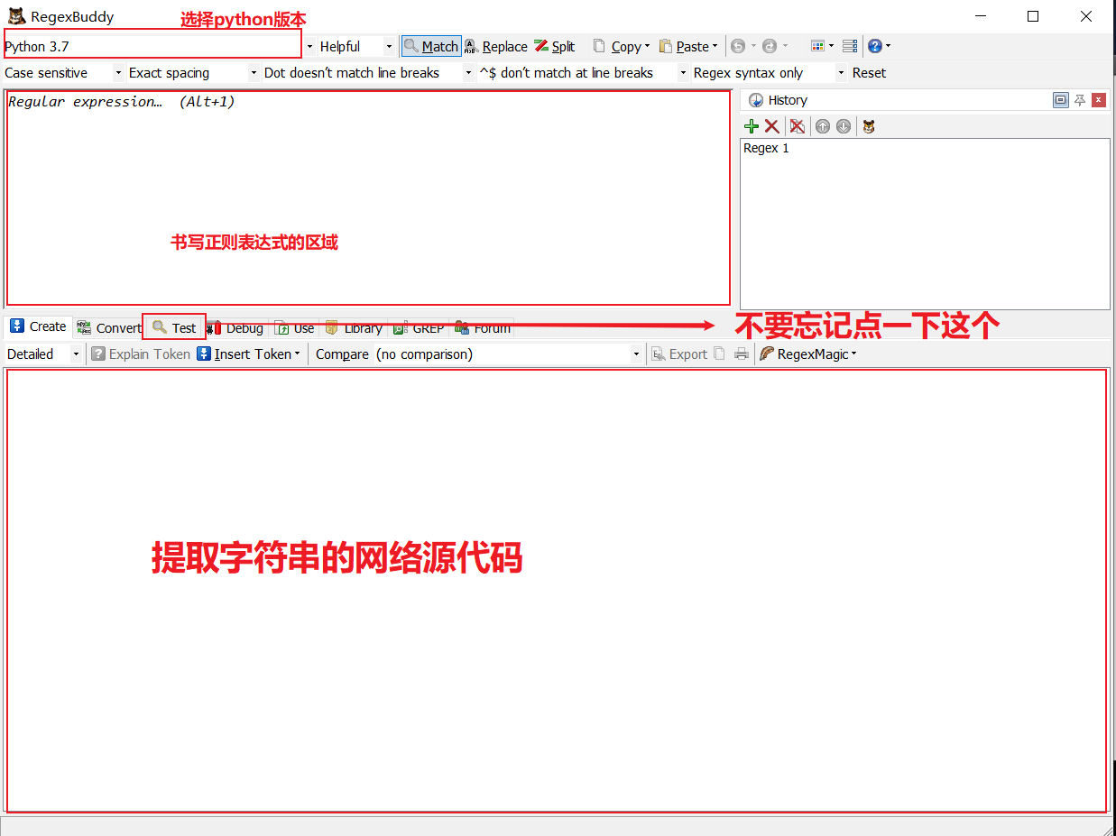Click the printer icon
The width and height of the screenshot is (1116, 836).
(x=742, y=354)
